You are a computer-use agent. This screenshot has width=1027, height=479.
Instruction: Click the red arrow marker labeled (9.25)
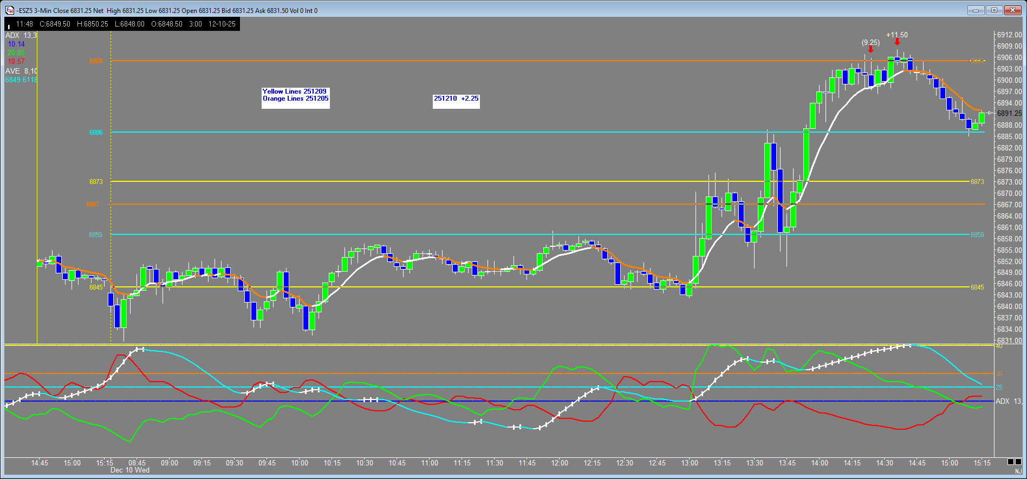(x=870, y=49)
